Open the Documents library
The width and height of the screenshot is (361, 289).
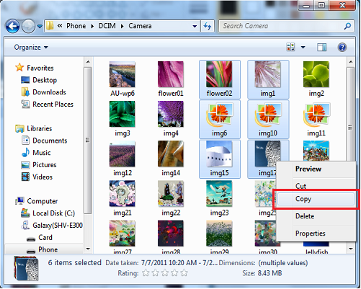click(44, 141)
